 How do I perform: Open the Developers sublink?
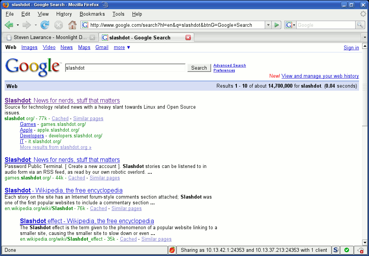tap(32, 135)
